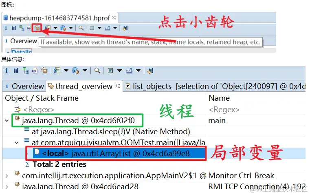Open export dropdown arrow under heapdump tab

click(x=115, y=28)
